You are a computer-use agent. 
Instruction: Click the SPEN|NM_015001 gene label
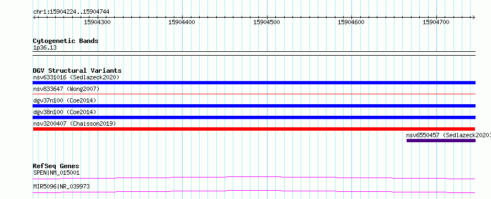tap(56, 173)
